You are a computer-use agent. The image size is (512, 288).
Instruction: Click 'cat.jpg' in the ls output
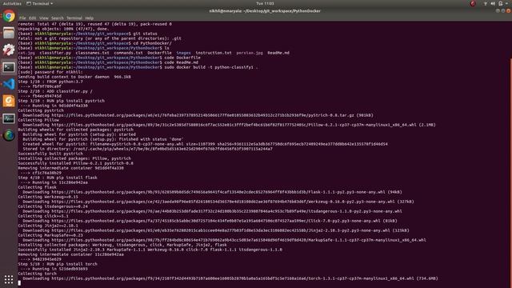pos(26,53)
